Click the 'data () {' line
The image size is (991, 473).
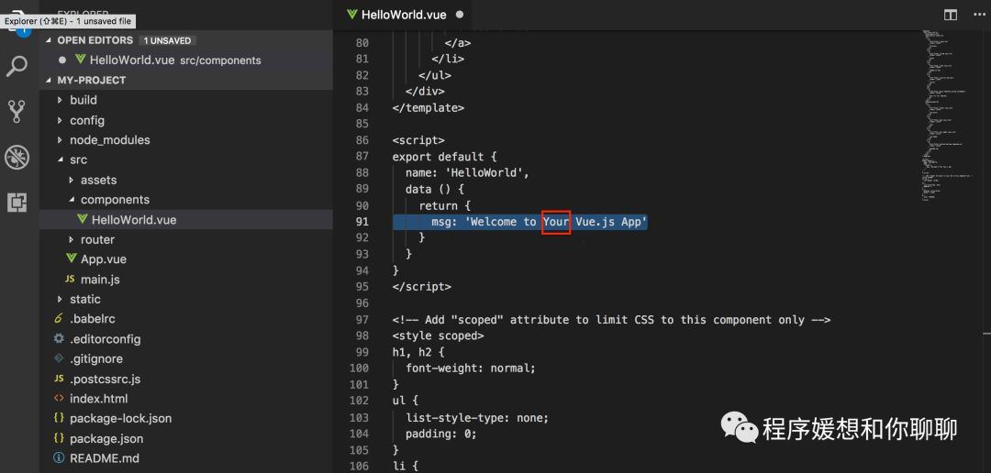tap(436, 189)
